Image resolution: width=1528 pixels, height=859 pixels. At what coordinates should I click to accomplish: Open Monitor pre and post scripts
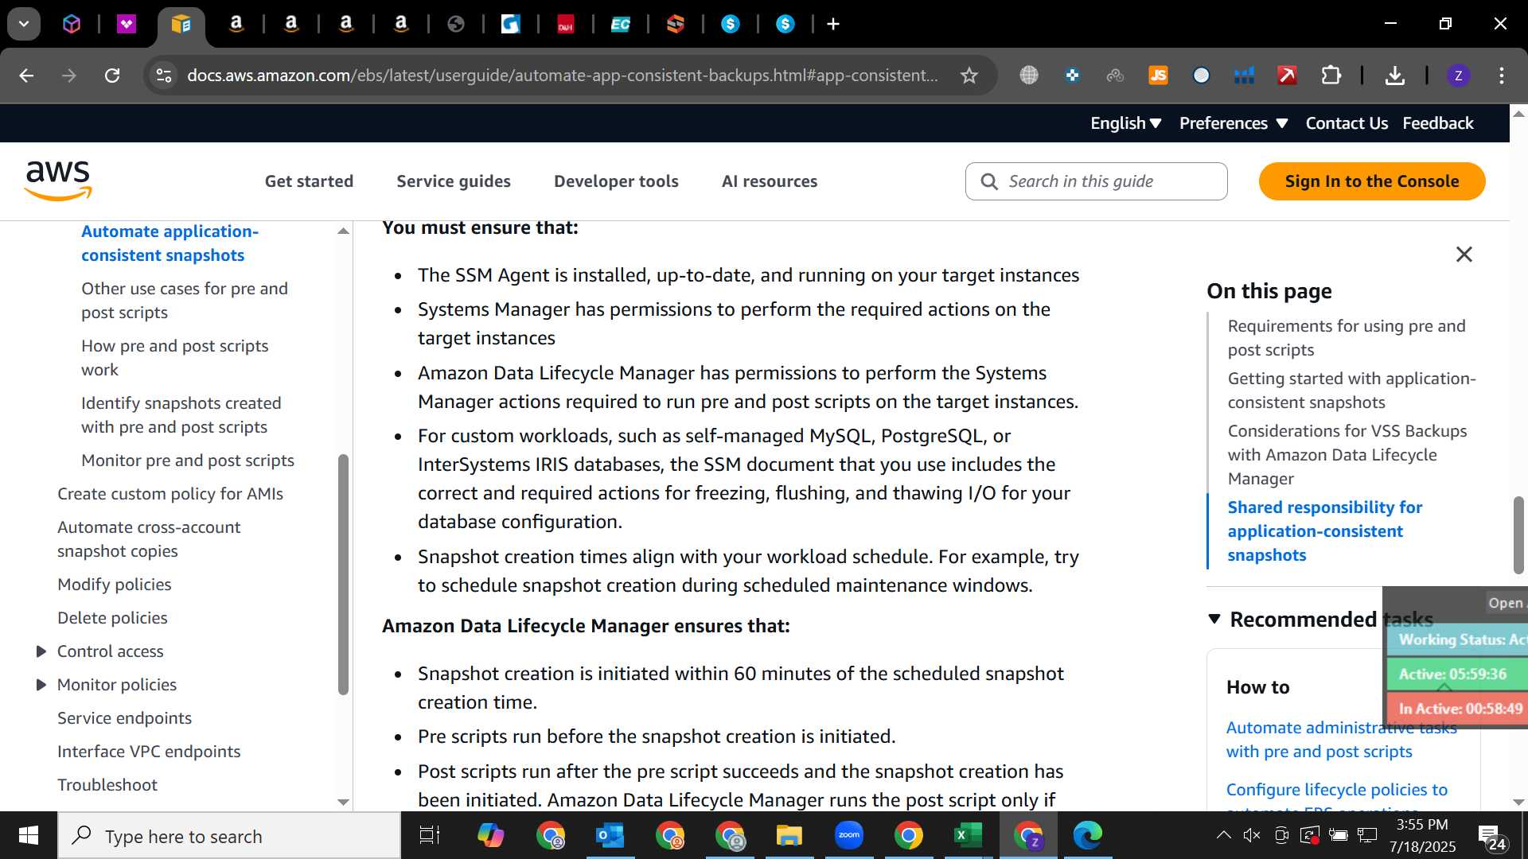point(187,461)
